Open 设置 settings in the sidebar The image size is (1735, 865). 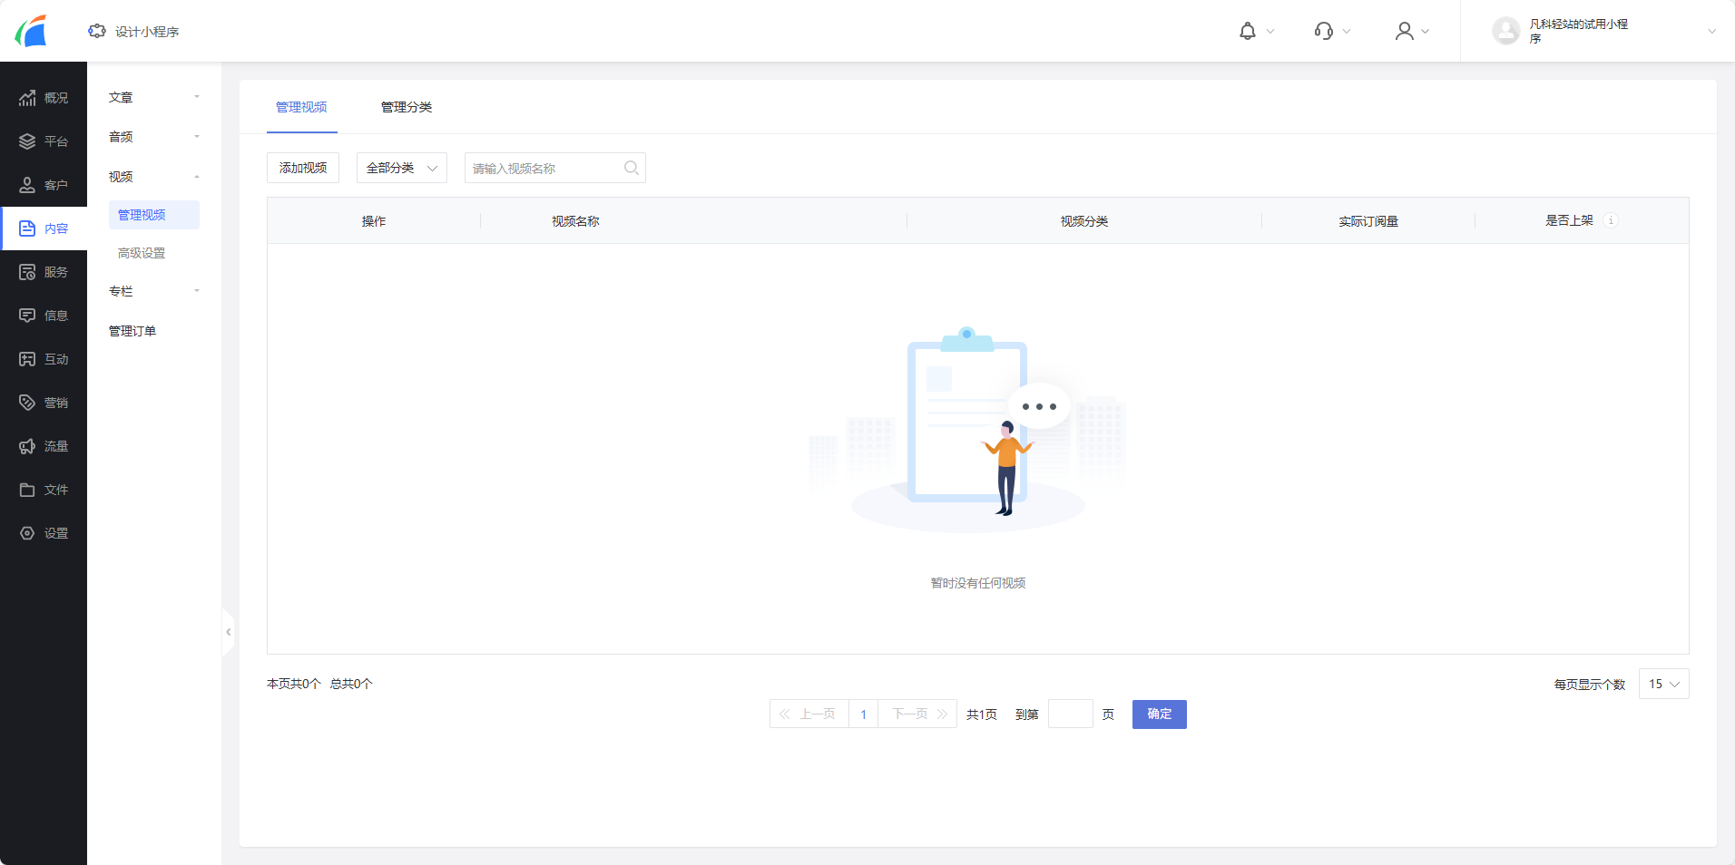(x=44, y=533)
